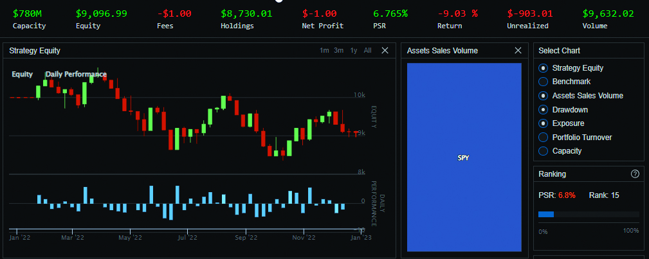Viewport: 649px width, 259px height.
Task: Click the $9,632.02 Volume value
Action: point(608,13)
